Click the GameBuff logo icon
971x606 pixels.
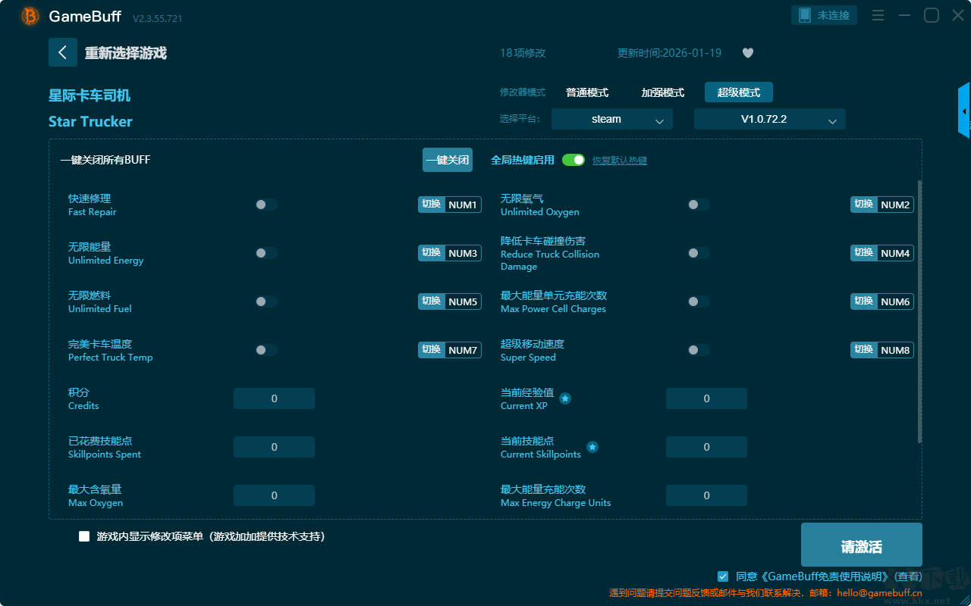pos(30,16)
